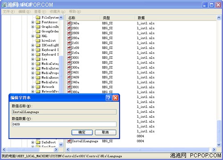The image size is (223, 160).
Task: Select the 2c01 string value icon
Action: pyautogui.click(x=69, y=43)
